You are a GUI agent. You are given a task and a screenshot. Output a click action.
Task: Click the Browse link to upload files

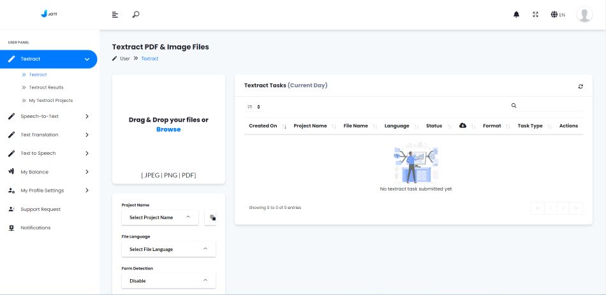(168, 129)
